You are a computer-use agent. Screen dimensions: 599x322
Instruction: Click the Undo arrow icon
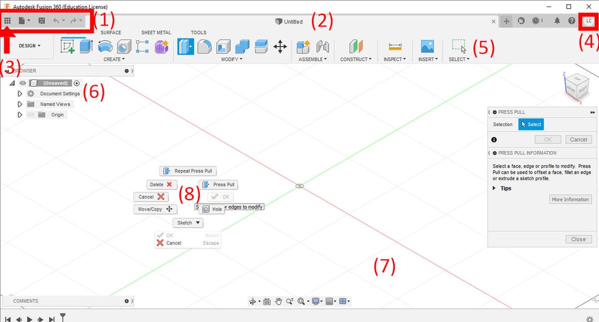point(56,21)
